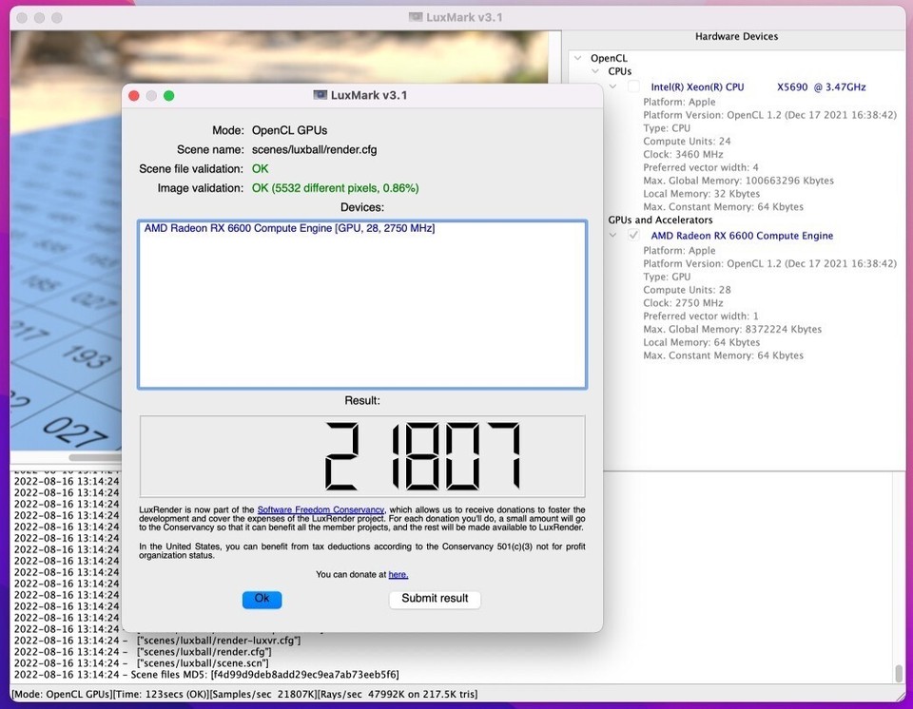This screenshot has height=709, width=913.
Task: Click the Submit result button
Action: 435,599
